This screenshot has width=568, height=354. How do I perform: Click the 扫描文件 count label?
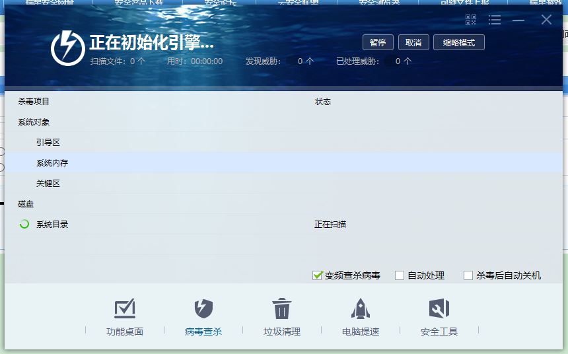118,61
